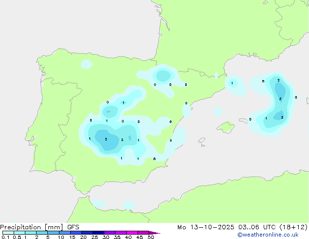This screenshot has width=309, height=239.
Task: Select the legend swatch for 10–15 mm
Action: [x=65, y=233]
